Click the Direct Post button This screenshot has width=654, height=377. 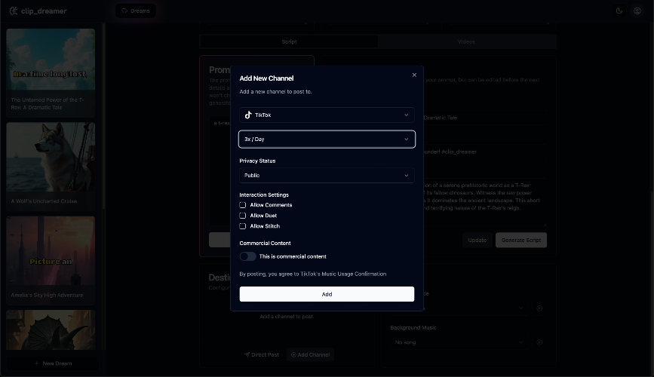click(x=262, y=355)
